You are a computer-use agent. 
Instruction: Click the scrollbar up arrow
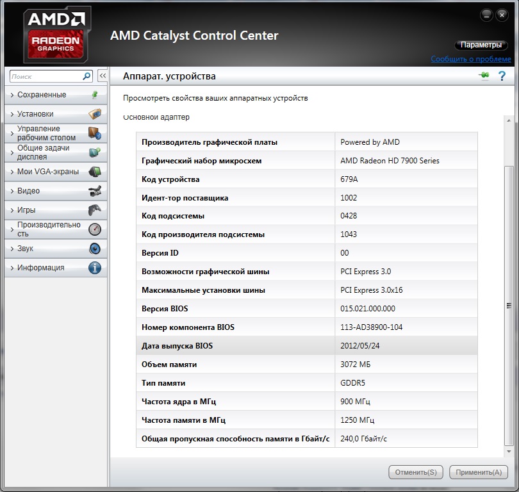click(x=508, y=120)
